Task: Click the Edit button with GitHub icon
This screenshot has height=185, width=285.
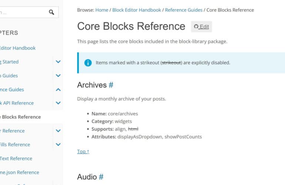Action: (x=201, y=27)
